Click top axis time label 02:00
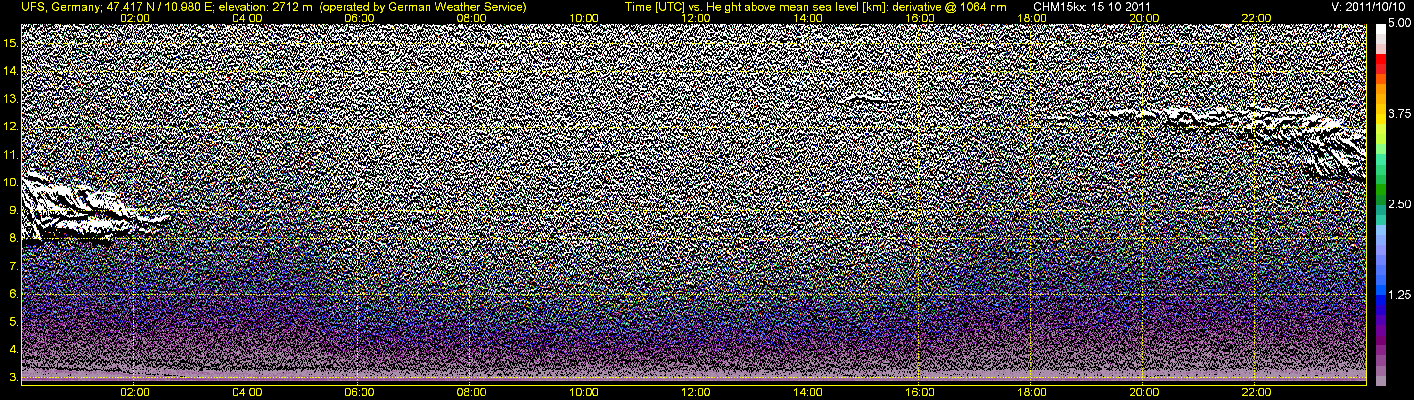This screenshot has width=1414, height=400. coord(134,18)
